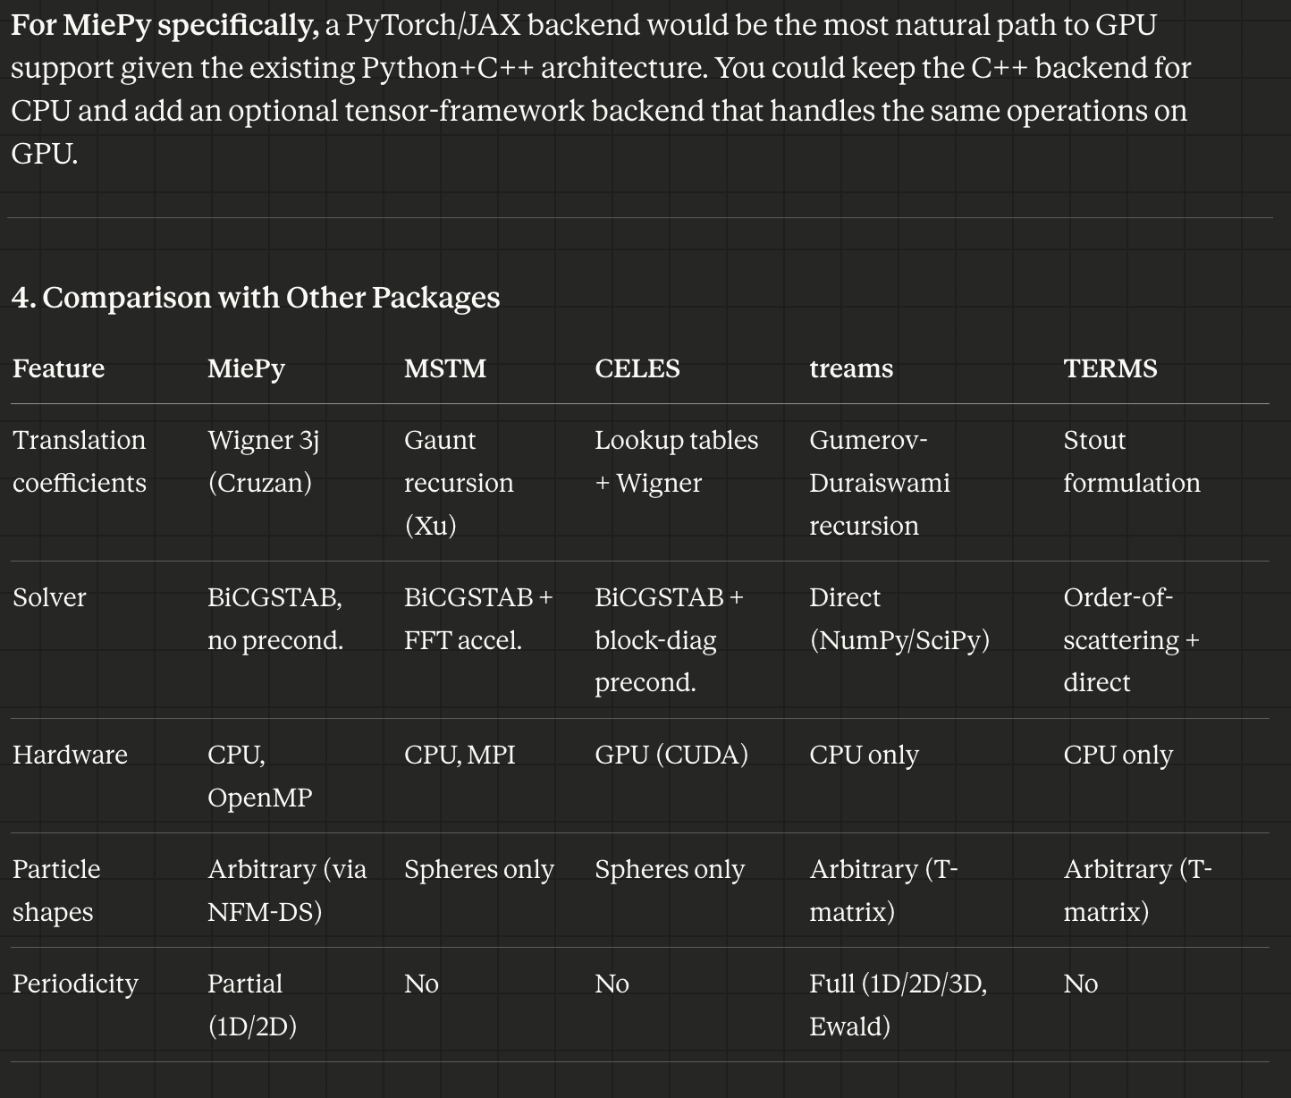The height and width of the screenshot is (1098, 1291).
Task: Click the "Direct (NumPy/SciPy)" solver cell
Action: pyautogui.click(x=899, y=619)
